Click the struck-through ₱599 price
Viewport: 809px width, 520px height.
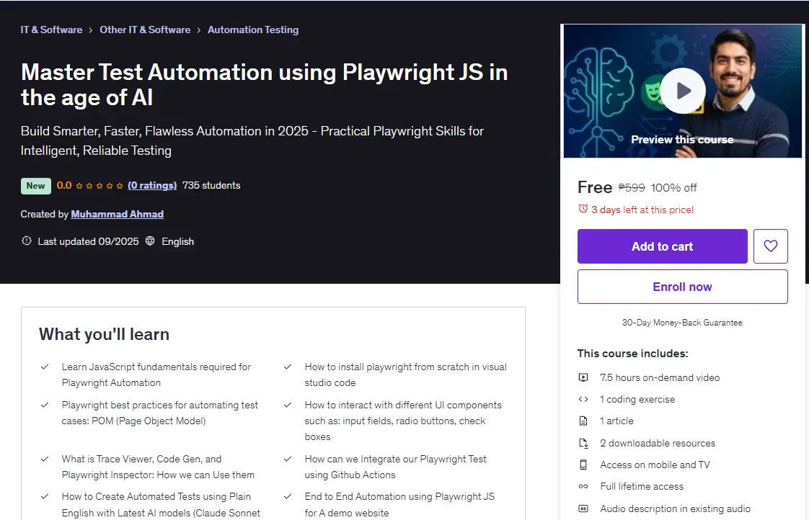pos(632,187)
